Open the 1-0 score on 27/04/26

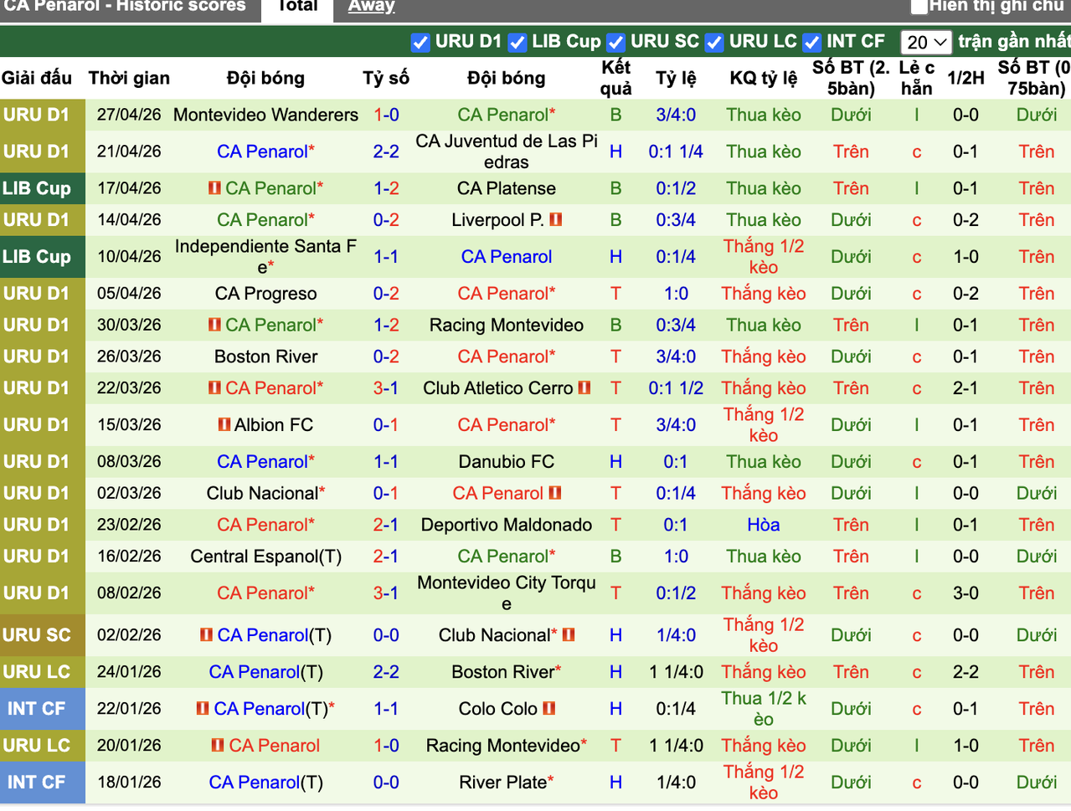(386, 115)
